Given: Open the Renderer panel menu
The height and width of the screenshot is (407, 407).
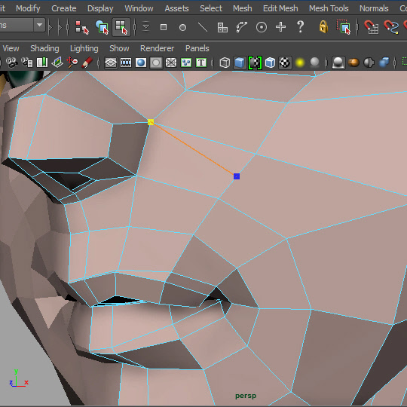Looking at the screenshot, I should coord(157,48).
